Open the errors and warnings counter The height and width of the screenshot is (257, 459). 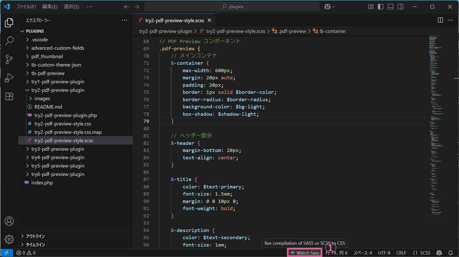click(26, 253)
